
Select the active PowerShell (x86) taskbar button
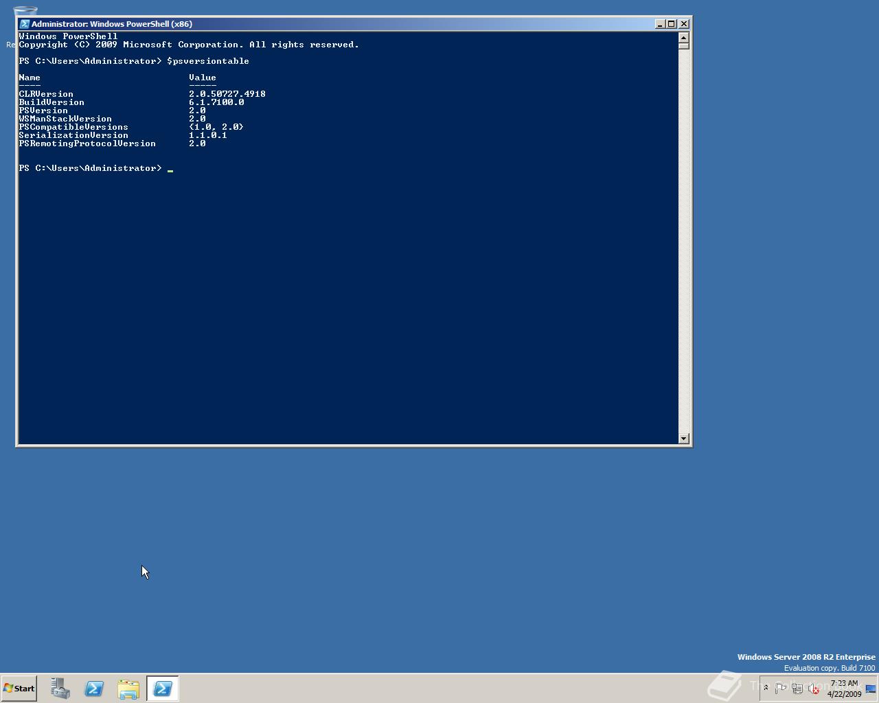pyautogui.click(x=163, y=689)
